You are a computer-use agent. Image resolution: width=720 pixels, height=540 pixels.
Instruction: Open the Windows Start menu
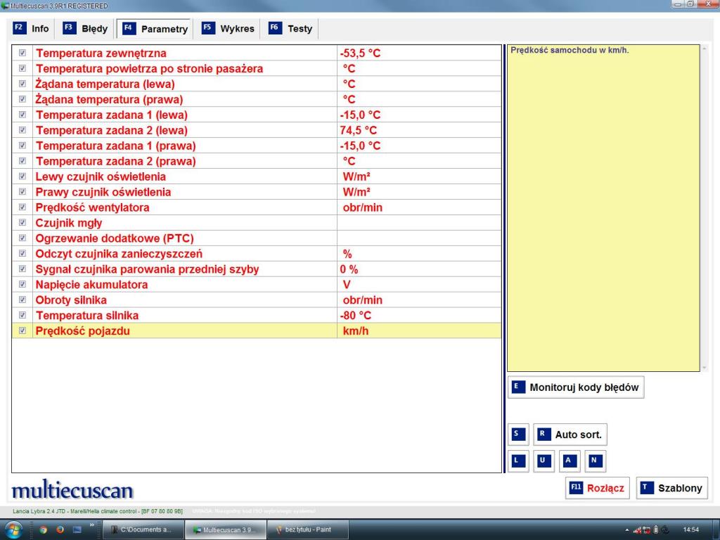[x=13, y=530]
